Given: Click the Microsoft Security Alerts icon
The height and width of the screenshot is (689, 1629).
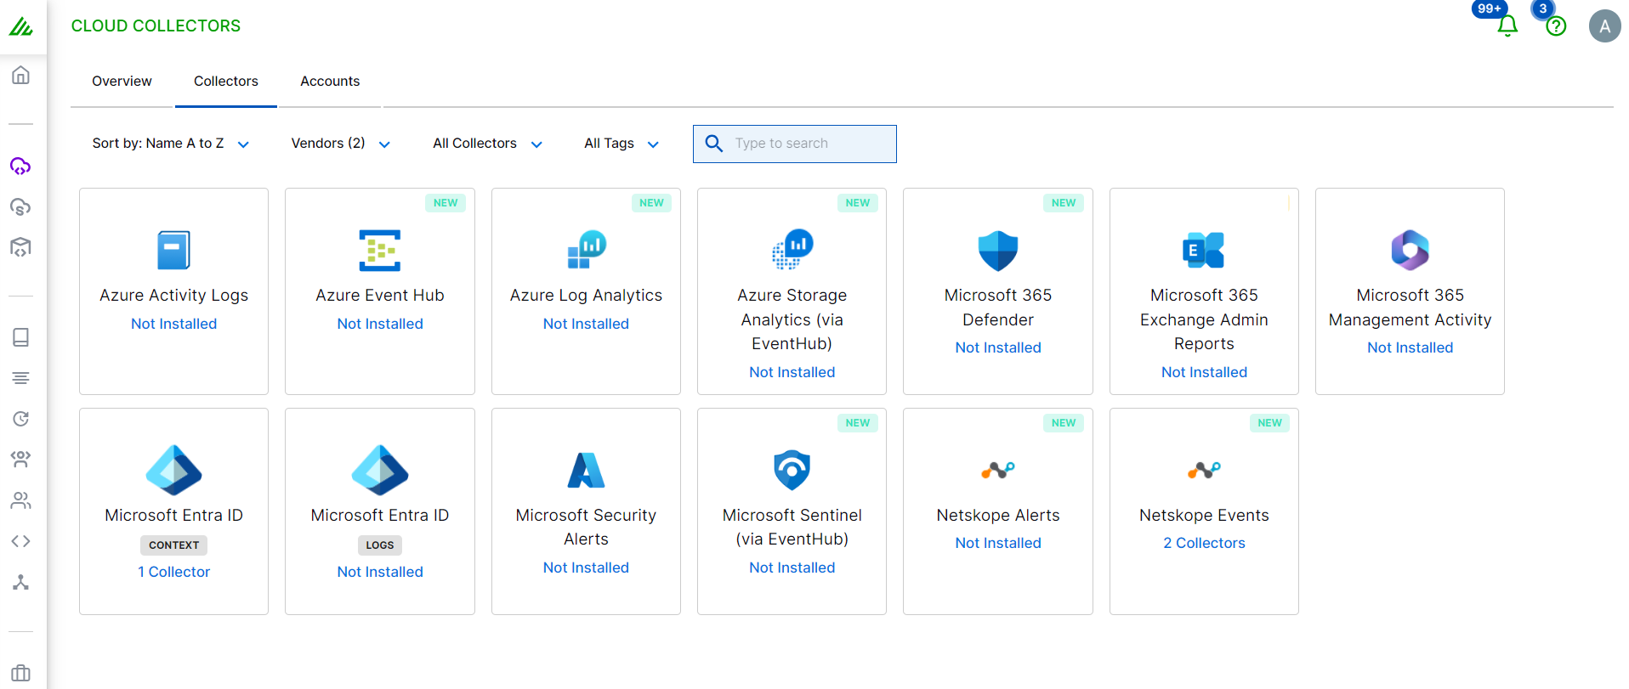Looking at the screenshot, I should pos(587,470).
